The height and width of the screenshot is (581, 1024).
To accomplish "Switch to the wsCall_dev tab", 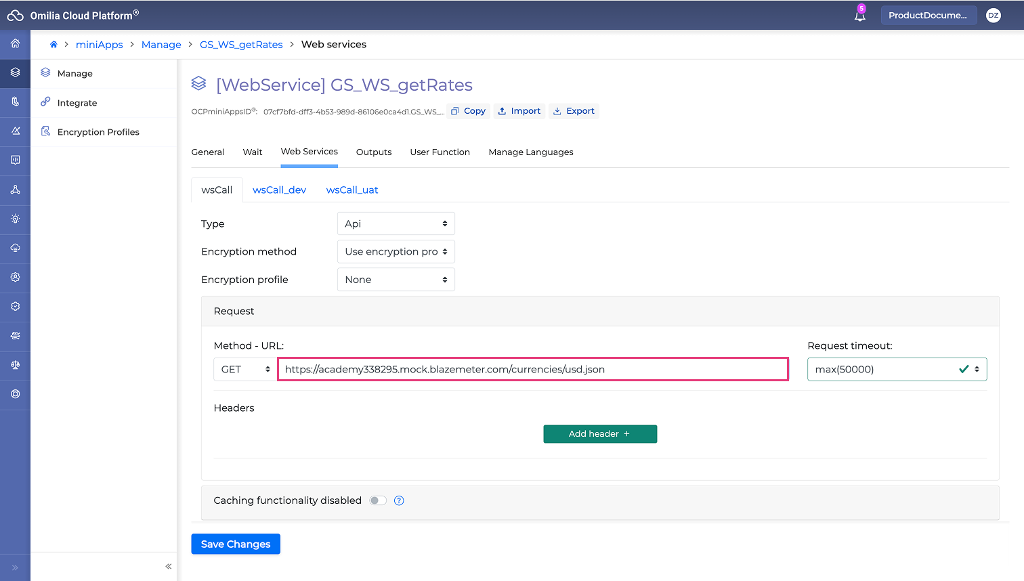I will tap(279, 190).
